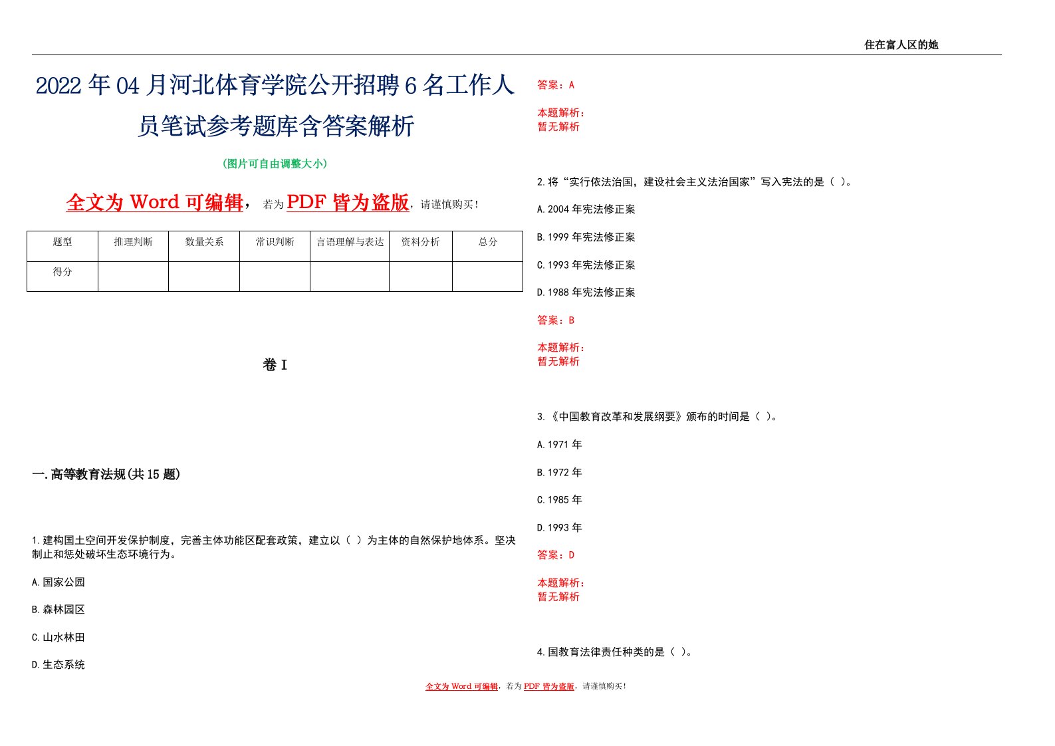The height and width of the screenshot is (746, 1055).
Task: Click the empty score cell under 推理判断
Action: [133, 277]
